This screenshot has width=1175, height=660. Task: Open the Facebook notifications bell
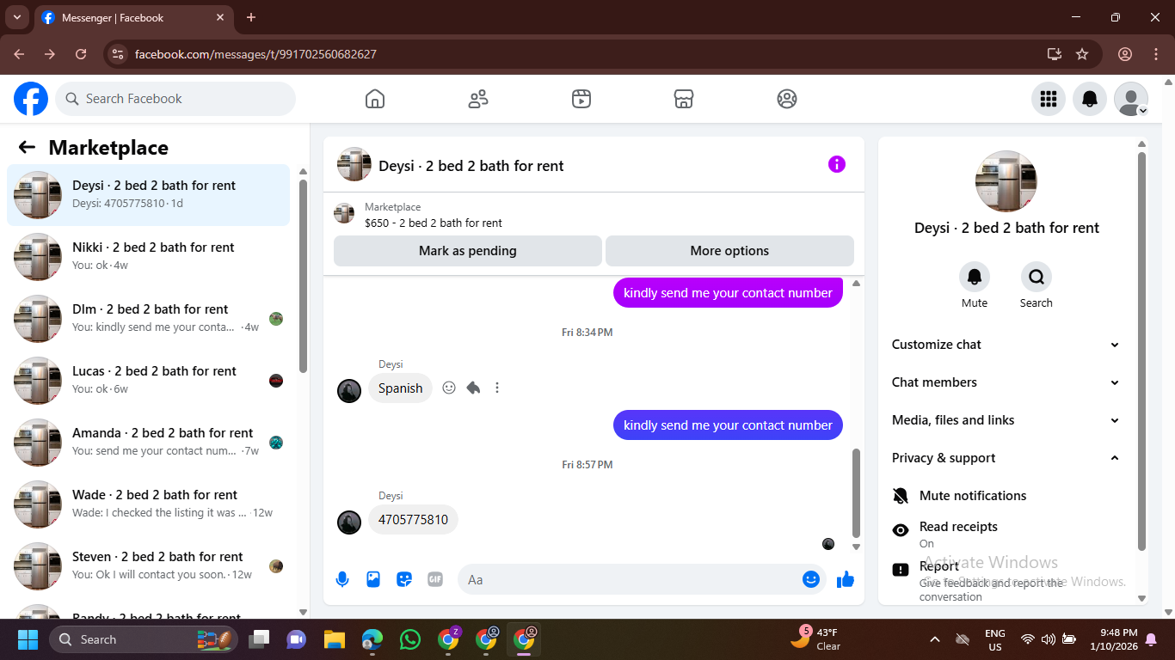click(1090, 99)
